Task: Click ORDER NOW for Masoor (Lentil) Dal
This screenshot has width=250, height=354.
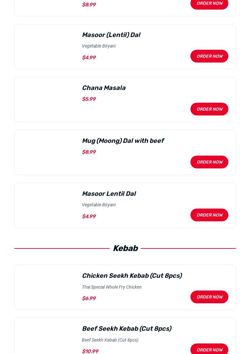Action: 209,56
